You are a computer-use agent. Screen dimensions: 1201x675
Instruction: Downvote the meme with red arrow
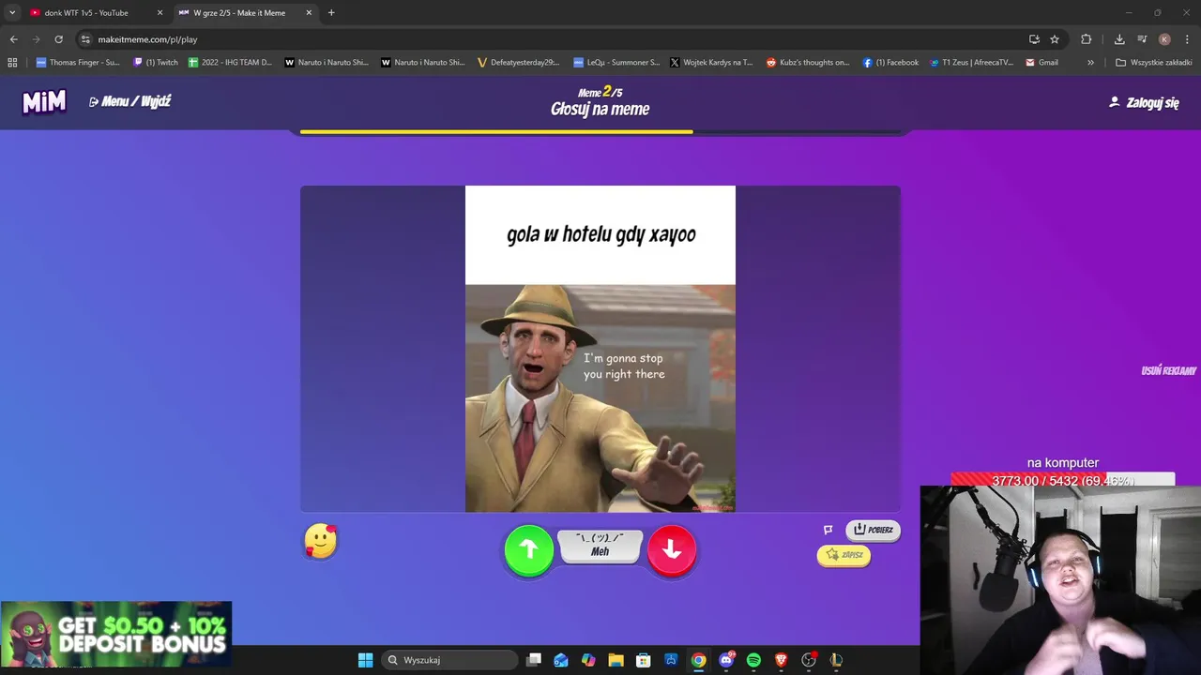[x=672, y=550]
